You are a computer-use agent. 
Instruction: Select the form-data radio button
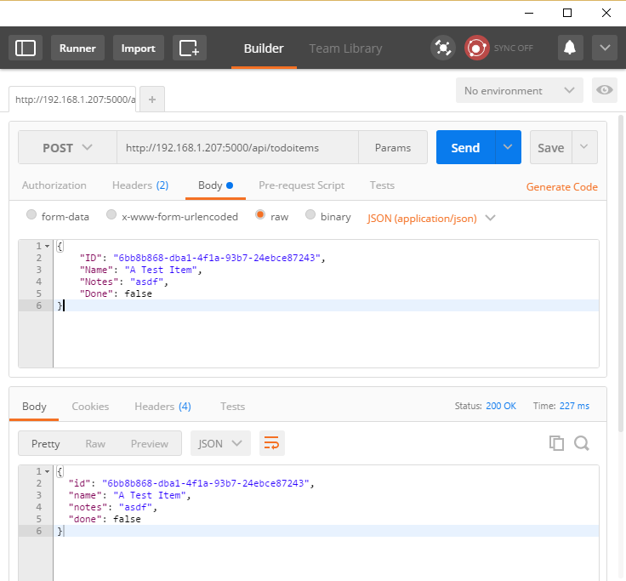(31, 215)
